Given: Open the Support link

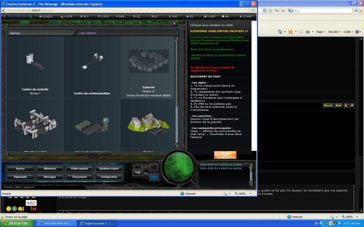Looking at the screenshot, I should pos(29,187).
